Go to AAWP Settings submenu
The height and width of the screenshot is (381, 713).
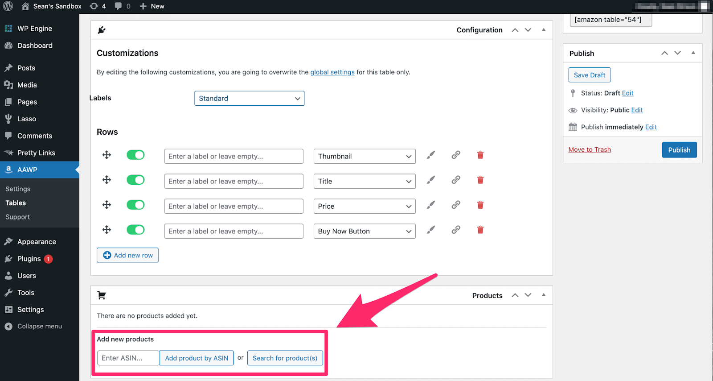(x=18, y=189)
